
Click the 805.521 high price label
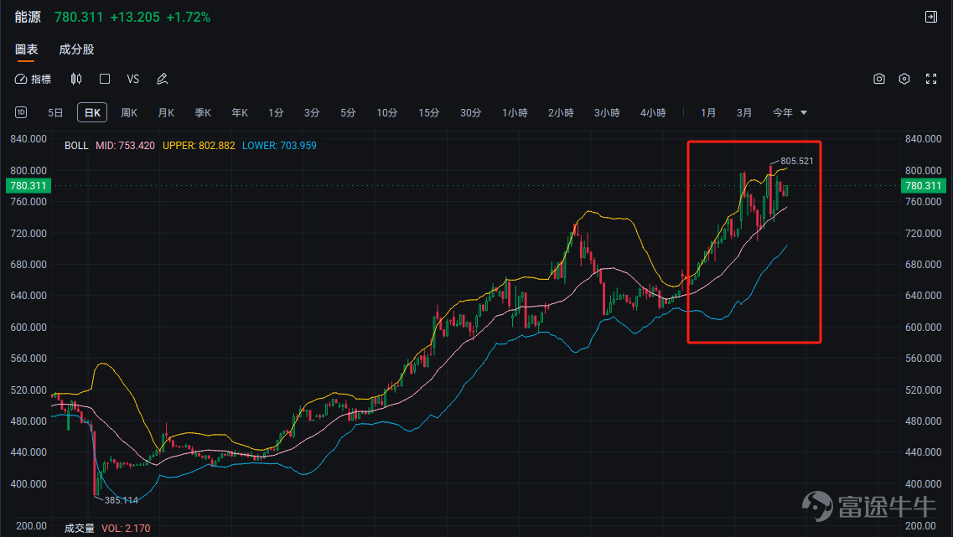tap(797, 161)
